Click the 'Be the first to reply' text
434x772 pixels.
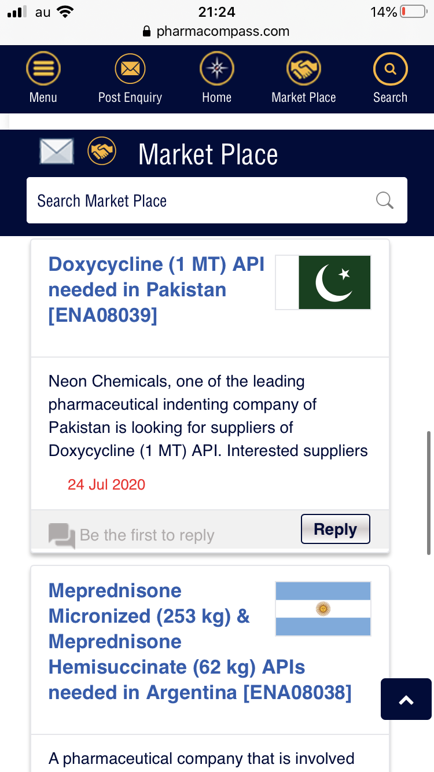point(147,535)
